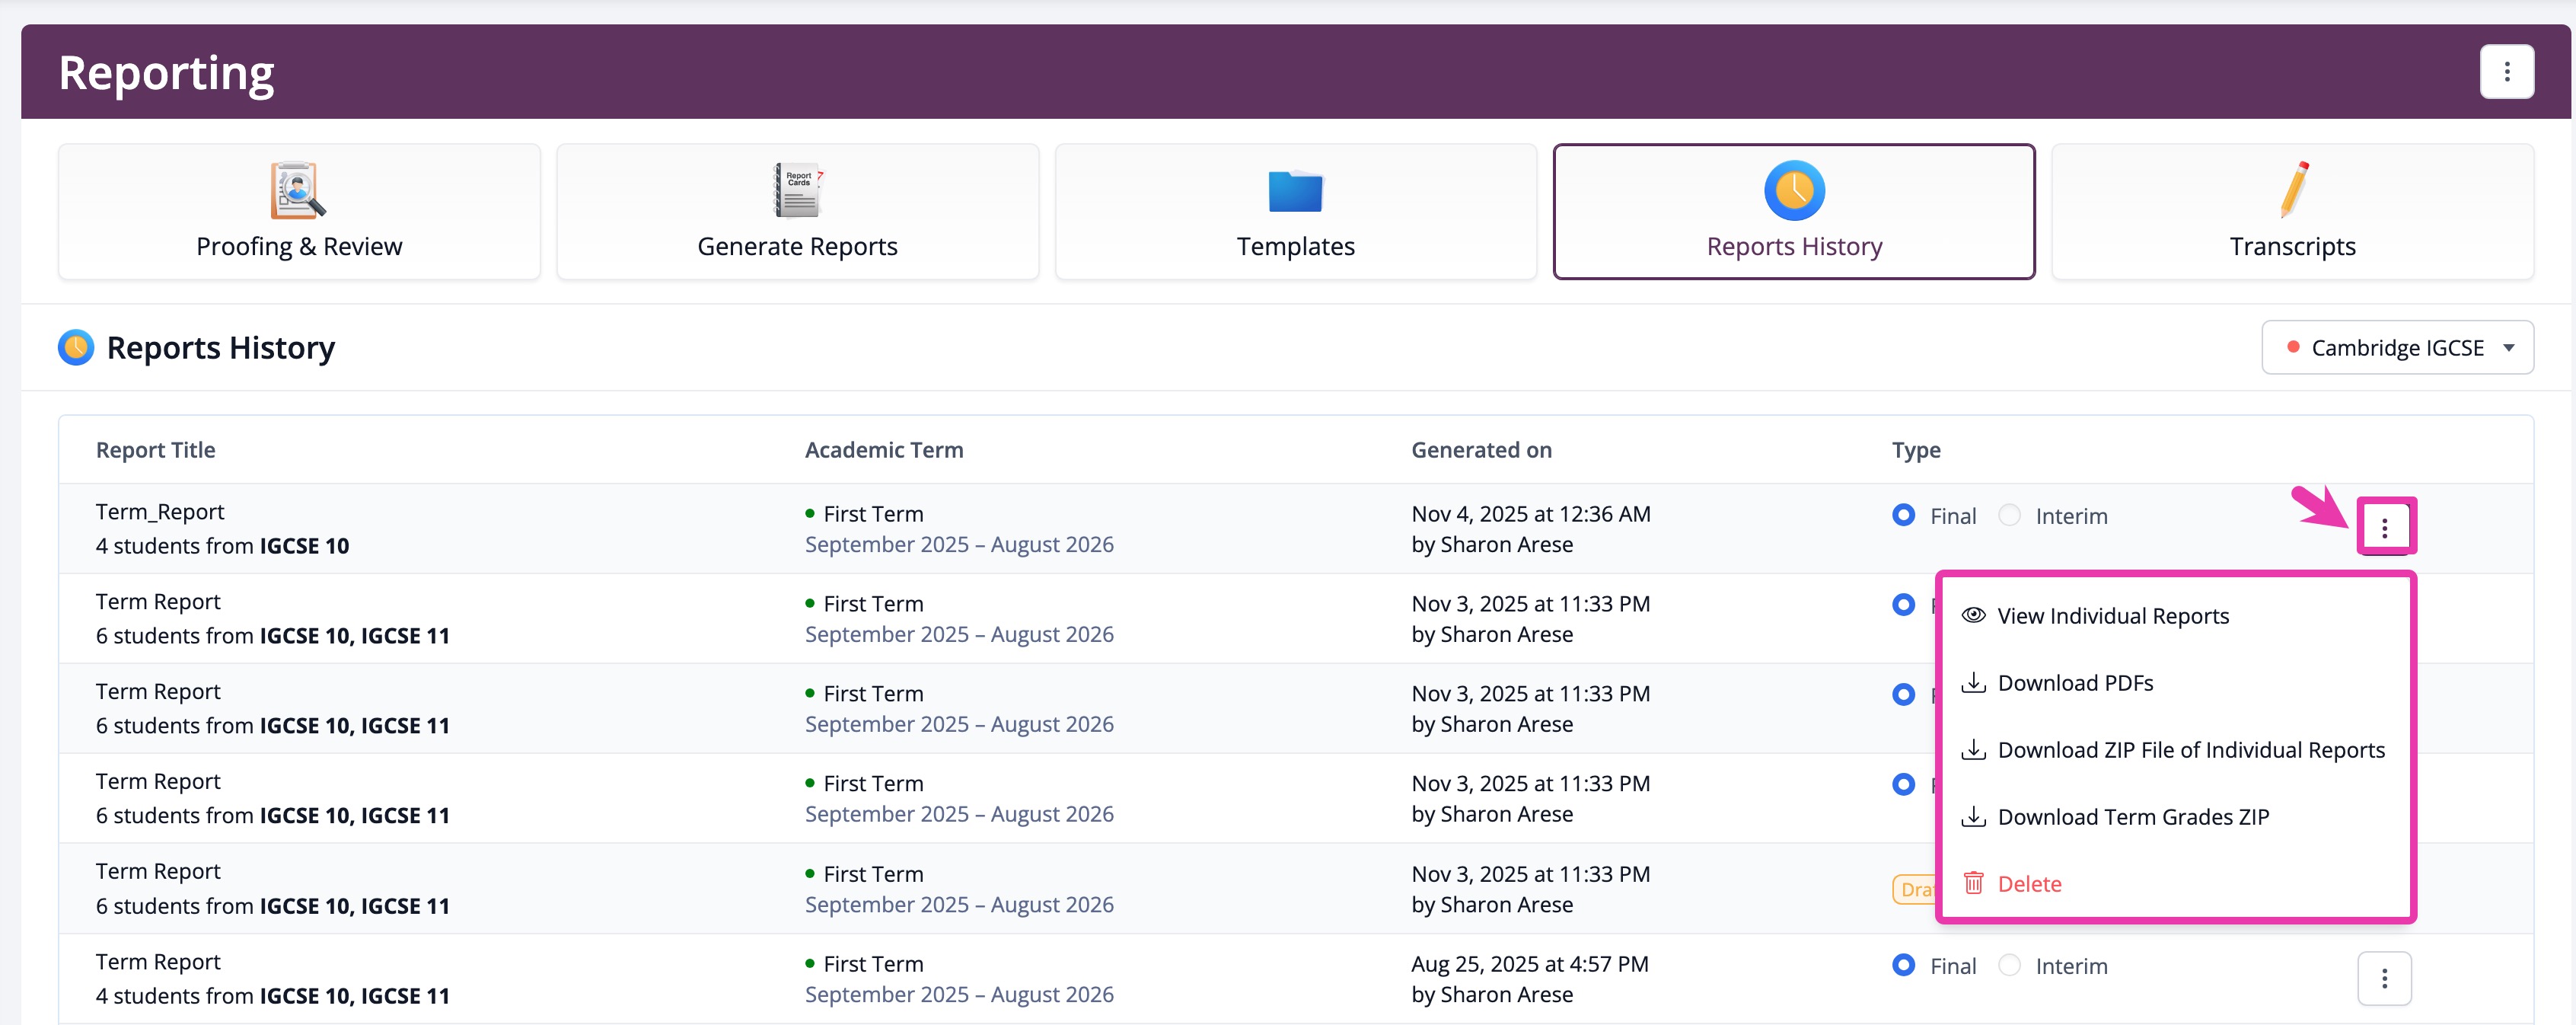Select the Reports History clock icon
The height and width of the screenshot is (1025, 2576).
[1793, 190]
